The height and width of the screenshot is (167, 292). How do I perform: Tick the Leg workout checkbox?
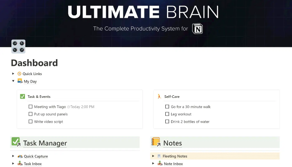pyautogui.click(x=167, y=114)
